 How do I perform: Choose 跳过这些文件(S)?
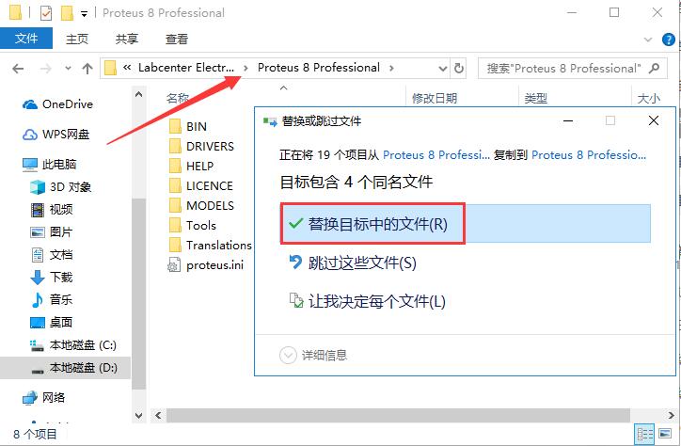tap(352, 263)
